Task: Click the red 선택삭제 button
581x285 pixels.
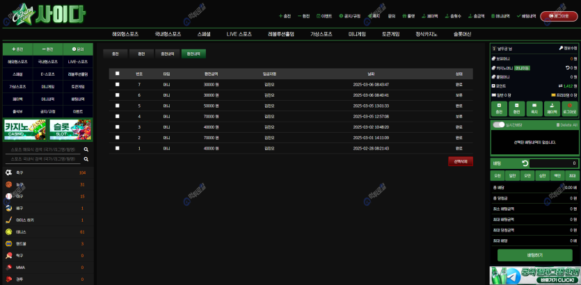Action: tap(460, 161)
